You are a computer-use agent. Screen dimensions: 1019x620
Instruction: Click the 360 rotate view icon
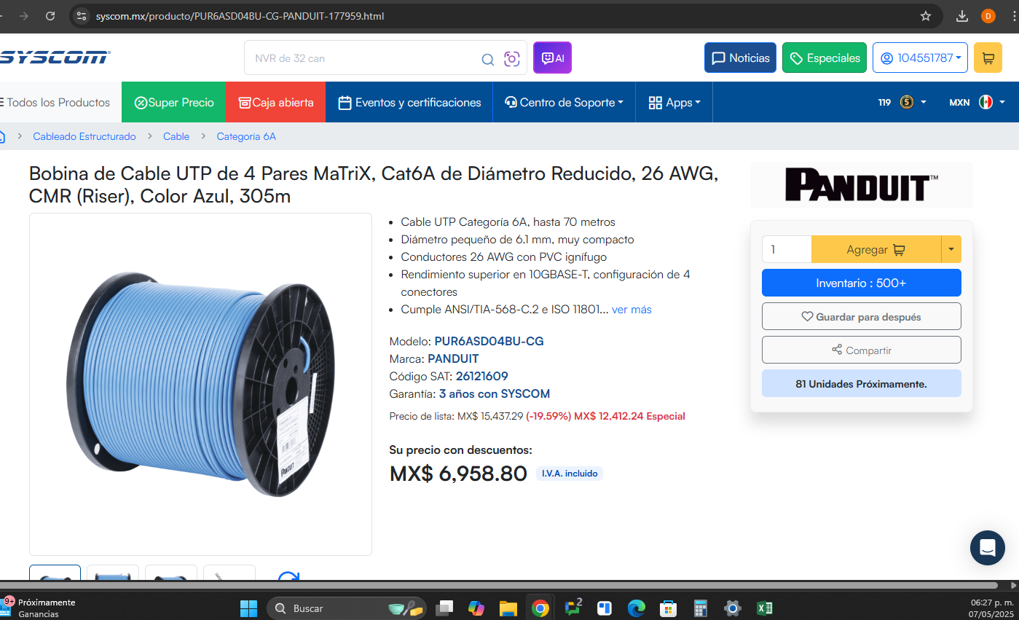(288, 577)
